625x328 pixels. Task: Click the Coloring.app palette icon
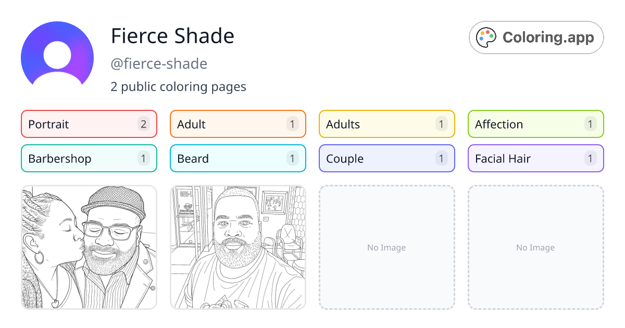486,37
